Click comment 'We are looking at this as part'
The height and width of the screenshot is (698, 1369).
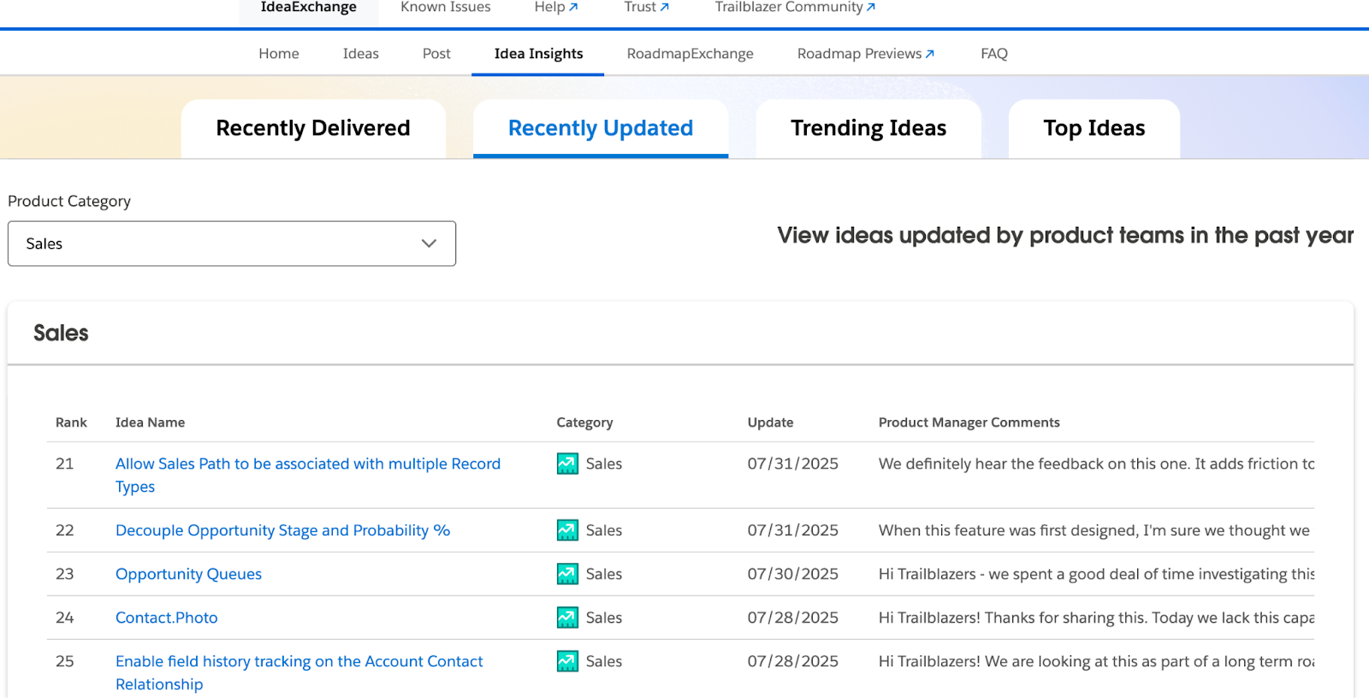coord(1096,661)
